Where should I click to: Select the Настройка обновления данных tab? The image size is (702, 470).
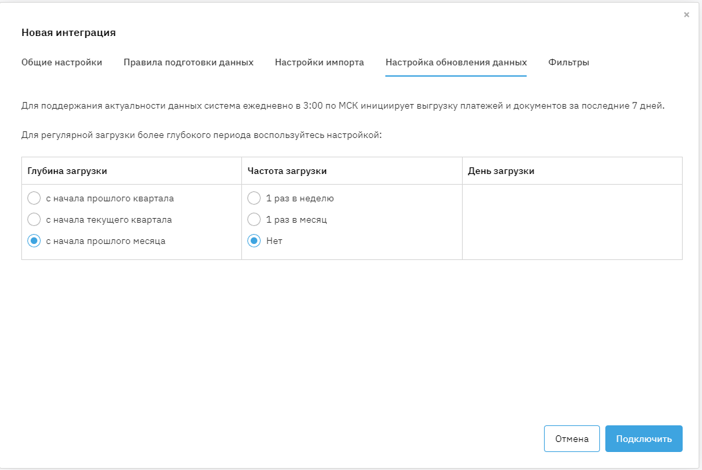[456, 62]
